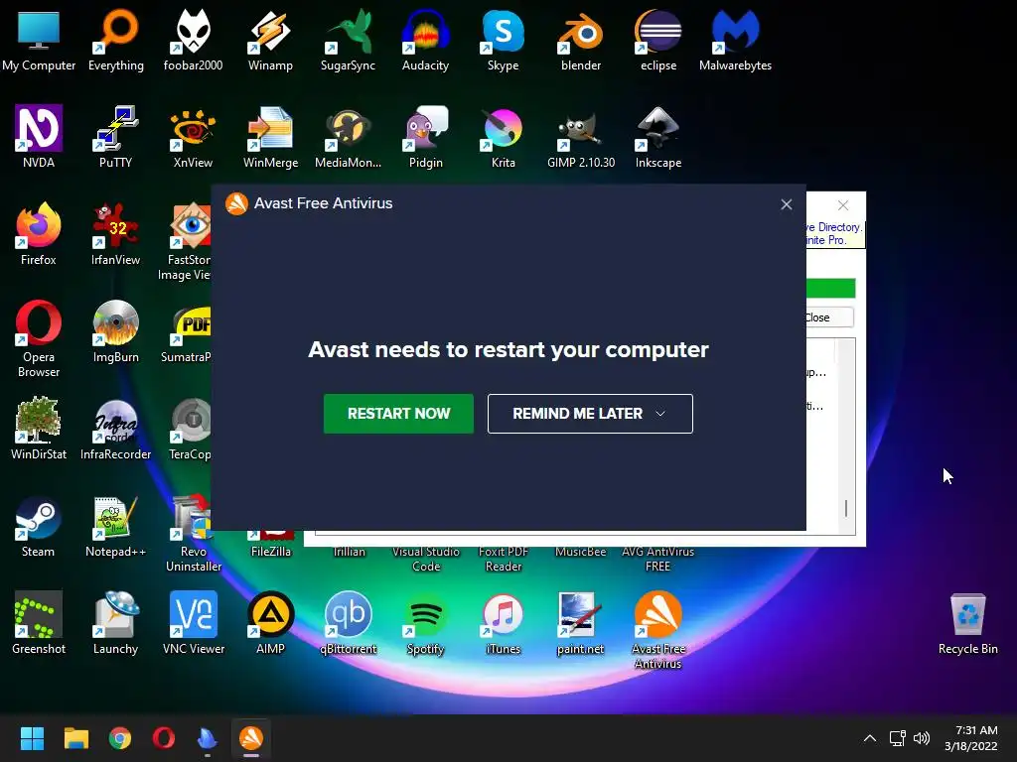The width and height of the screenshot is (1017, 762).
Task: Select the Launchy desktop shortcut
Action: point(115,623)
